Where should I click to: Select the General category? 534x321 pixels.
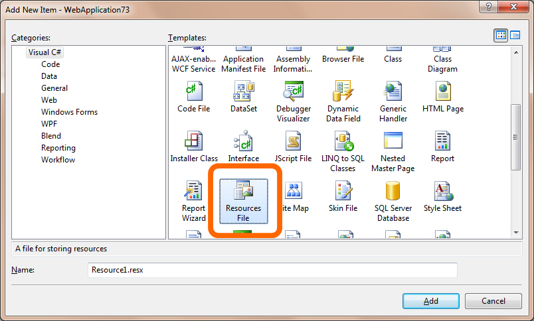(54, 88)
